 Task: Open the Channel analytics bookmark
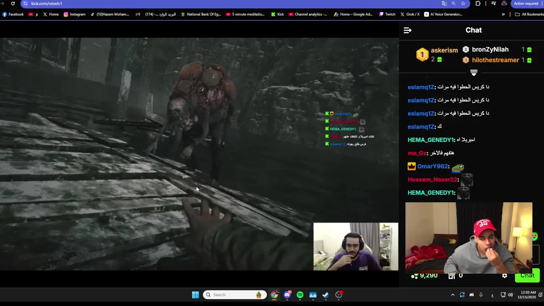coord(308,14)
